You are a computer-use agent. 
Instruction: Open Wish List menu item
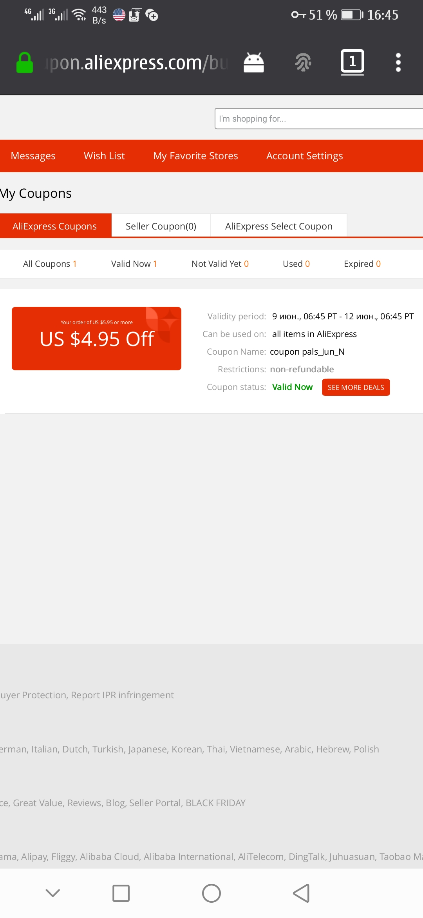coord(104,156)
